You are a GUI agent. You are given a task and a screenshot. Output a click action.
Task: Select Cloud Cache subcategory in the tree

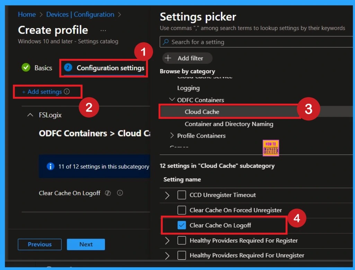pyautogui.click(x=202, y=112)
